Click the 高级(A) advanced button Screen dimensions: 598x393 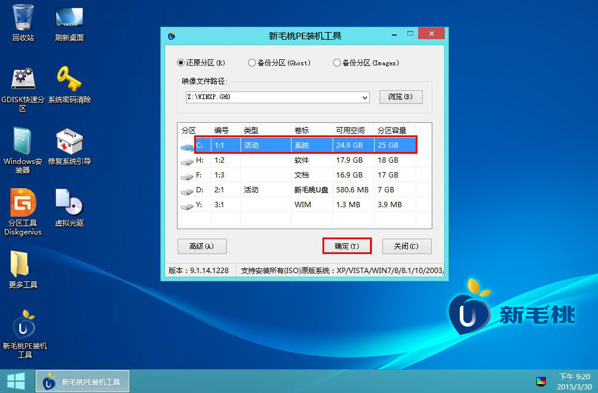202,246
